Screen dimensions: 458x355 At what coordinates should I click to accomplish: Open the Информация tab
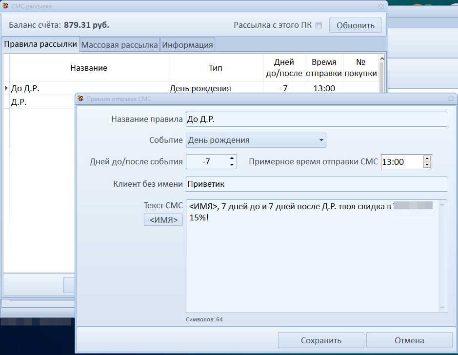(187, 45)
